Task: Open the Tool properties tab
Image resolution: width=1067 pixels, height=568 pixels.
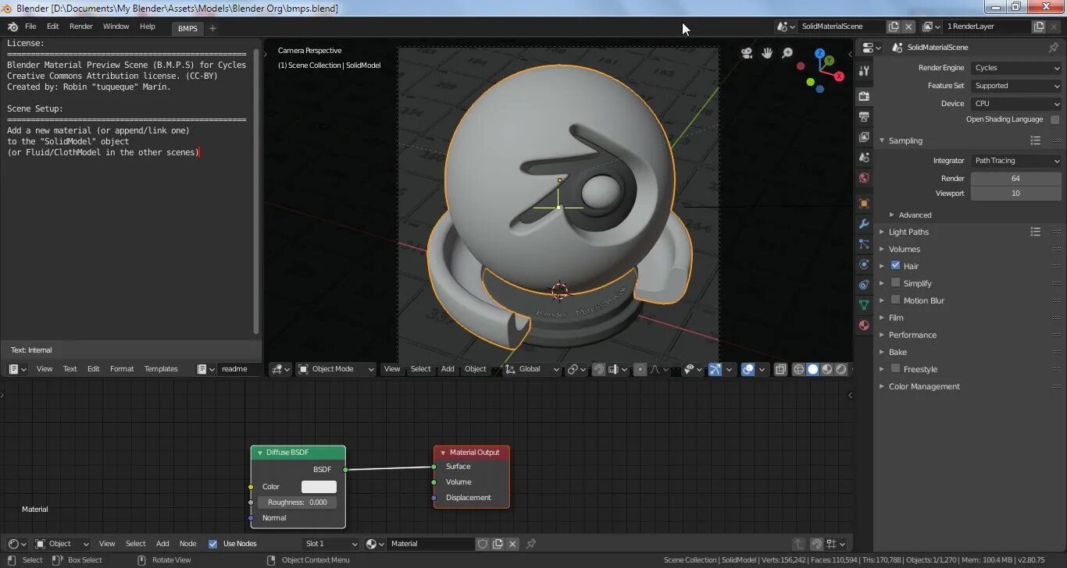Action: [x=864, y=71]
